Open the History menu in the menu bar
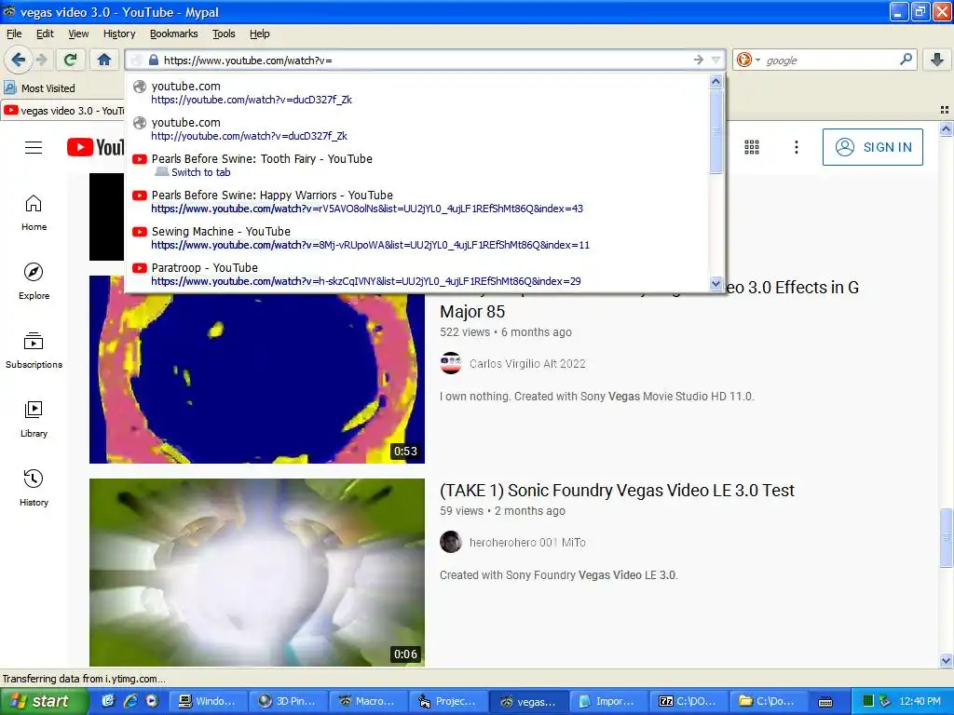The width and height of the screenshot is (954, 715). pos(119,34)
